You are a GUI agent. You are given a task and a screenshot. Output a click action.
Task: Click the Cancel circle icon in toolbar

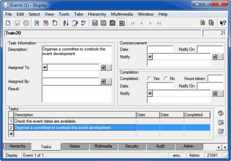coord(26,23)
